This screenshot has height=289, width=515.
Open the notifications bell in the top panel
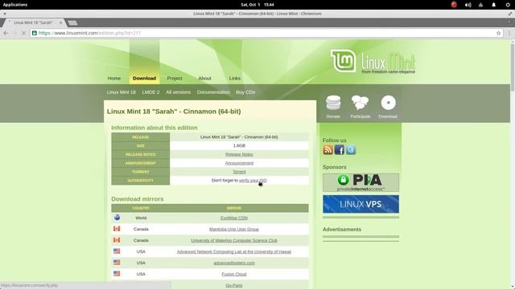click(x=493, y=5)
